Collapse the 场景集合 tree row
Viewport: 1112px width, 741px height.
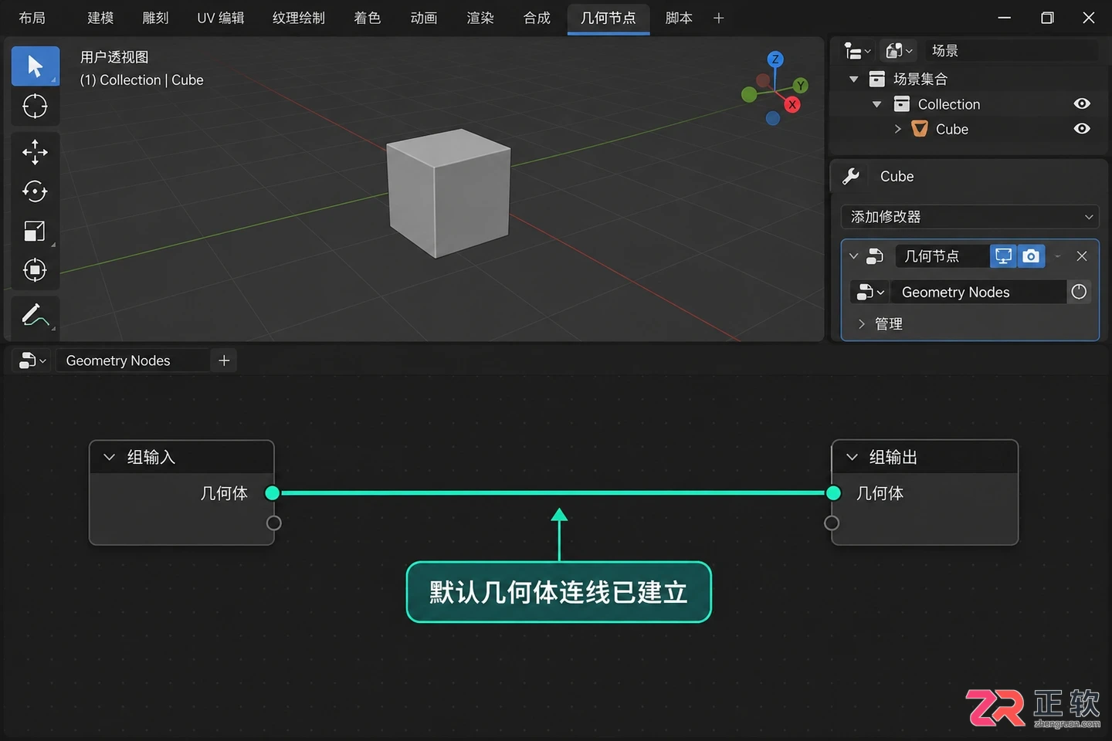pyautogui.click(x=853, y=79)
